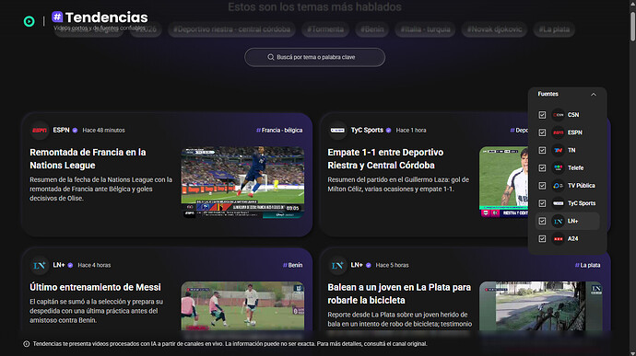This screenshot has height=356, width=636.
Task: Click the Telefe logo in Fuentes list
Action: tap(559, 168)
